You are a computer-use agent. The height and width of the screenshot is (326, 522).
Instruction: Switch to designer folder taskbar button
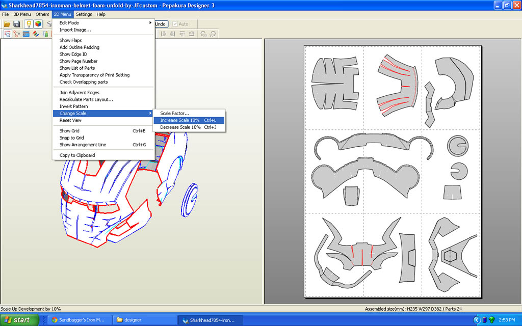tap(144, 320)
